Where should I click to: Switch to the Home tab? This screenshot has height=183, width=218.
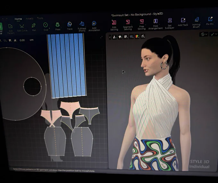(18, 19)
